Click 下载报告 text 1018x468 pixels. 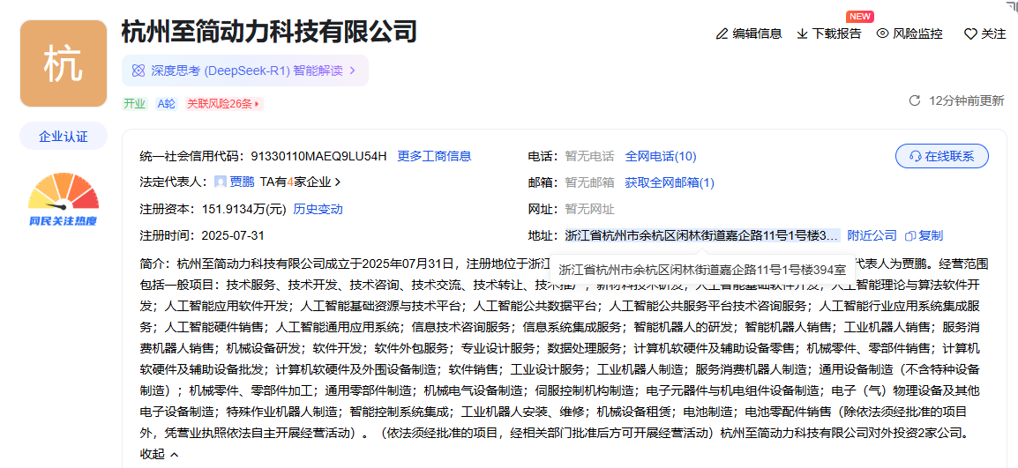[x=837, y=33]
